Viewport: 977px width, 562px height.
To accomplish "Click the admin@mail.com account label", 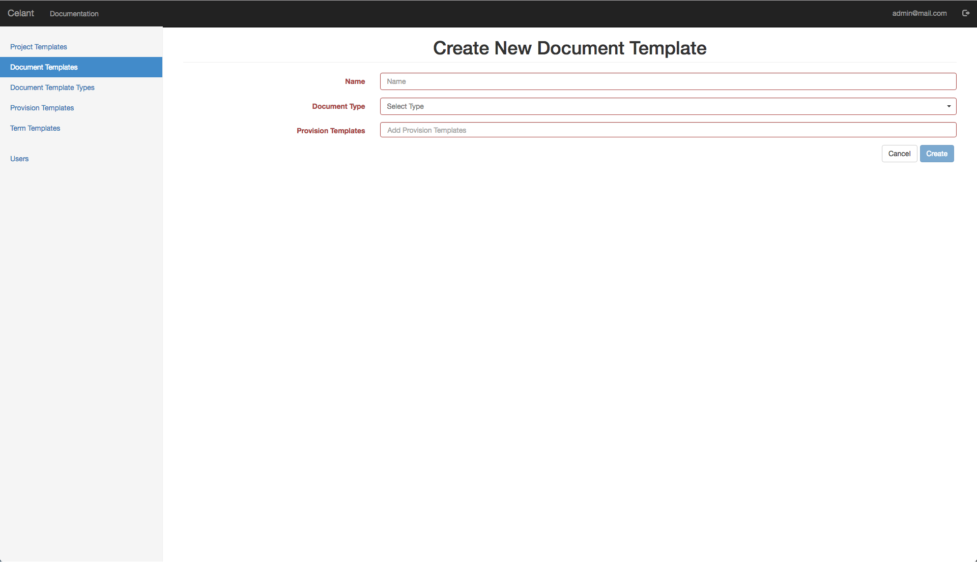I will [919, 13].
